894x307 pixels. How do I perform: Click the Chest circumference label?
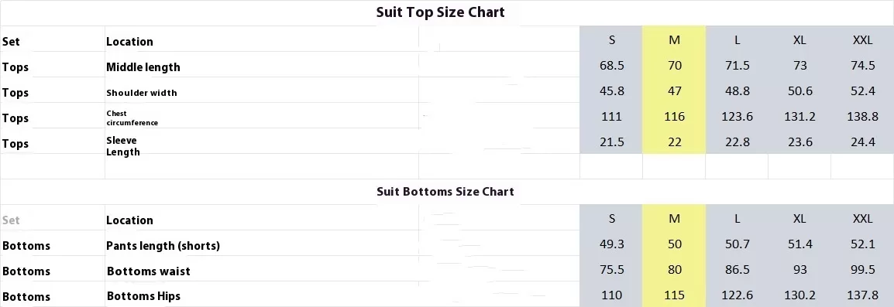click(x=132, y=118)
